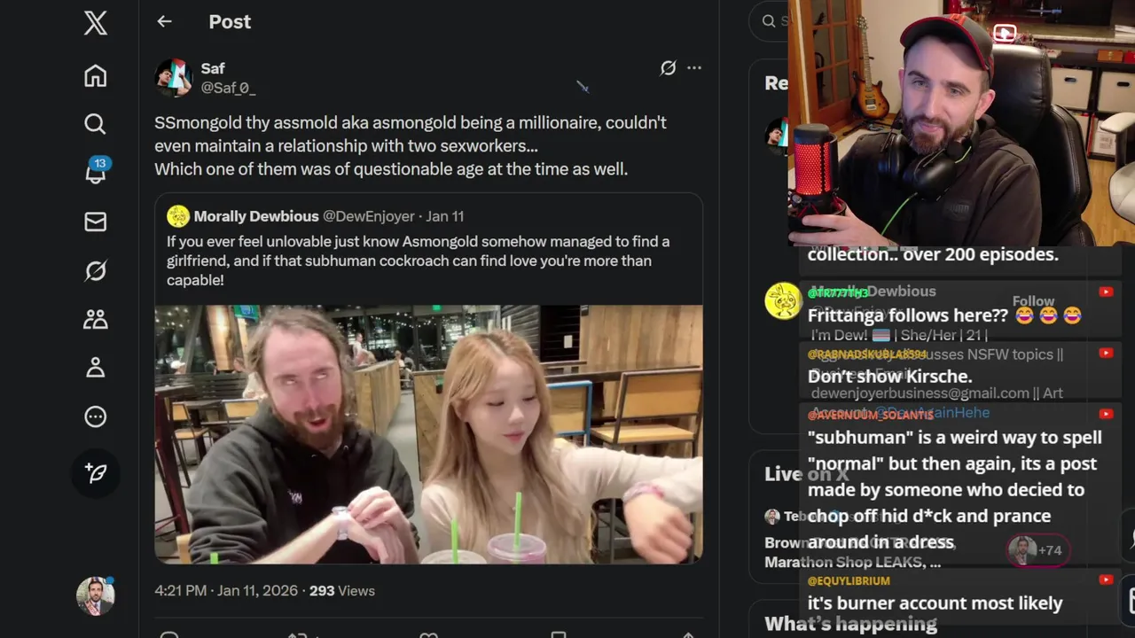Open Notifications bell showing 13 badge
Screen dimensions: 1135x638
[x=96, y=172]
